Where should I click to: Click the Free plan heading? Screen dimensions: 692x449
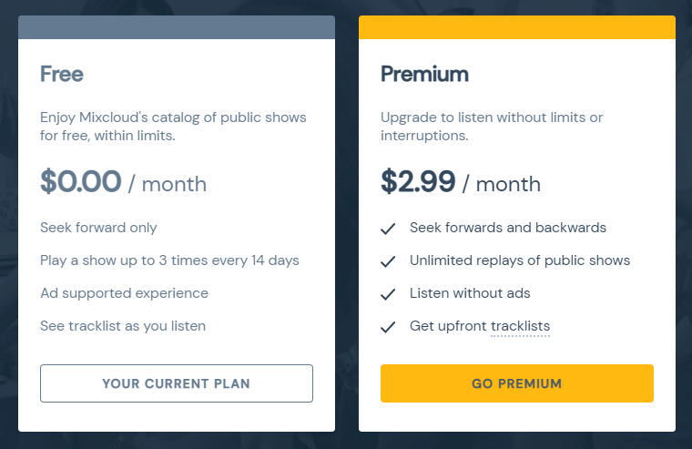pyautogui.click(x=62, y=74)
